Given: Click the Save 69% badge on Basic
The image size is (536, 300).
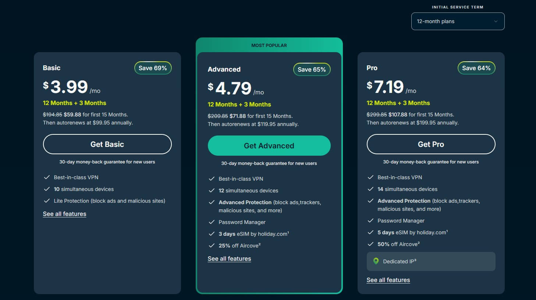Looking at the screenshot, I should (x=153, y=68).
